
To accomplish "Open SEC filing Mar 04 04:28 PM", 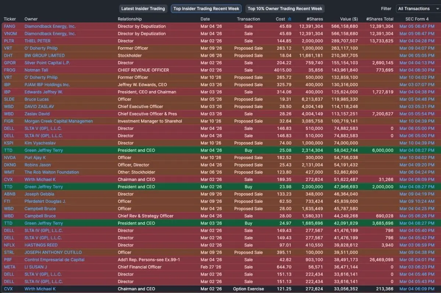I will (417, 41).
